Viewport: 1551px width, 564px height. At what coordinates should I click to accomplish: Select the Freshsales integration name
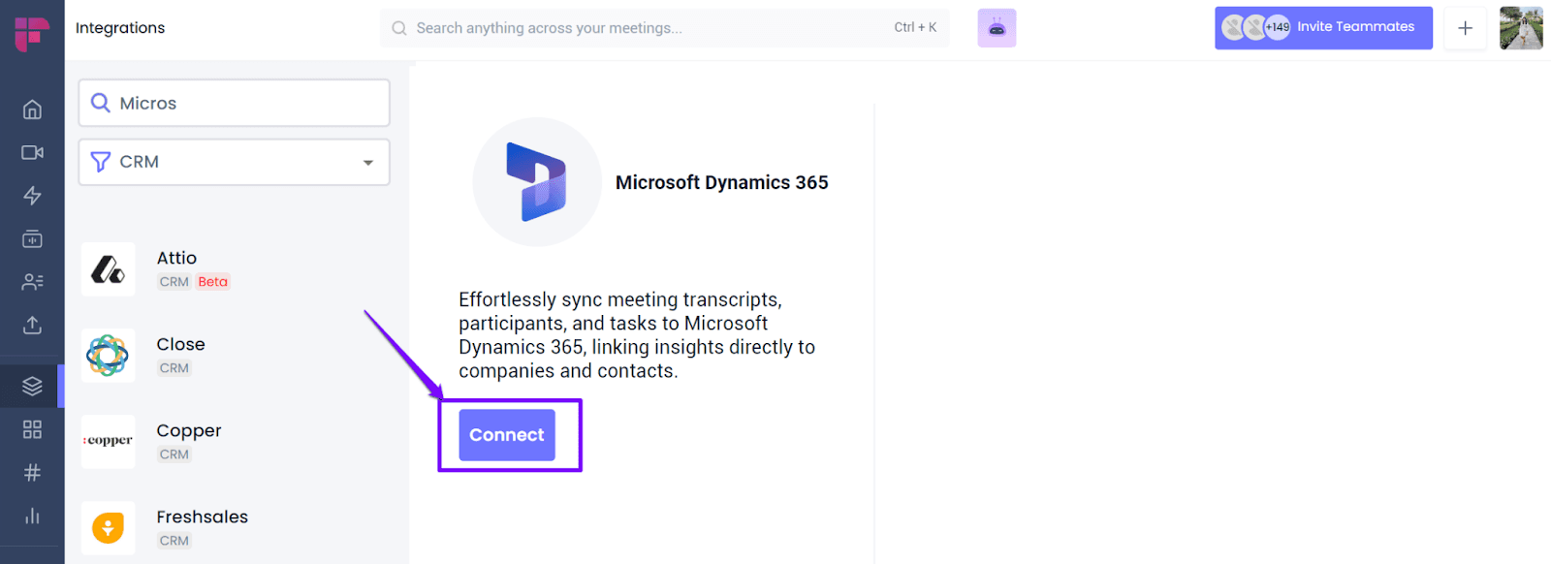[203, 517]
